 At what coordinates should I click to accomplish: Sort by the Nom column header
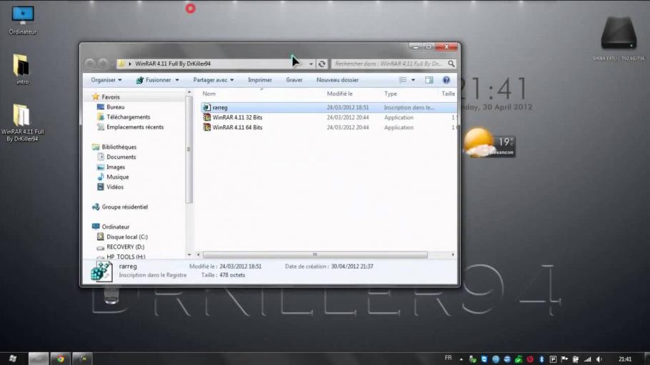point(209,94)
